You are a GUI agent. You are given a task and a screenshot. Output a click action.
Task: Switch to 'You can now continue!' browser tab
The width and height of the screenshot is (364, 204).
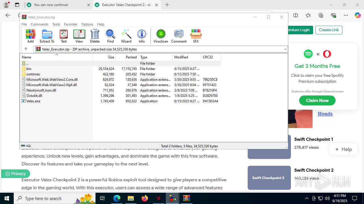(x=58, y=5)
